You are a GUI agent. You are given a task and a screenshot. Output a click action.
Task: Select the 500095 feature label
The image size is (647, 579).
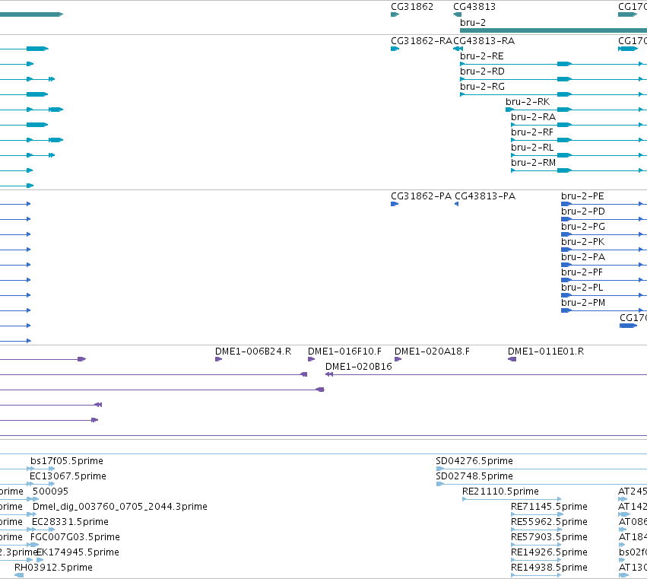50,492
